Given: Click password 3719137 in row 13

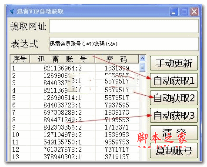Looking at the screenshot, I should coord(117,157).
